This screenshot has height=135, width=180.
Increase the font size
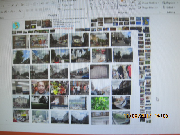pyautogui.click(x=12, y=6)
